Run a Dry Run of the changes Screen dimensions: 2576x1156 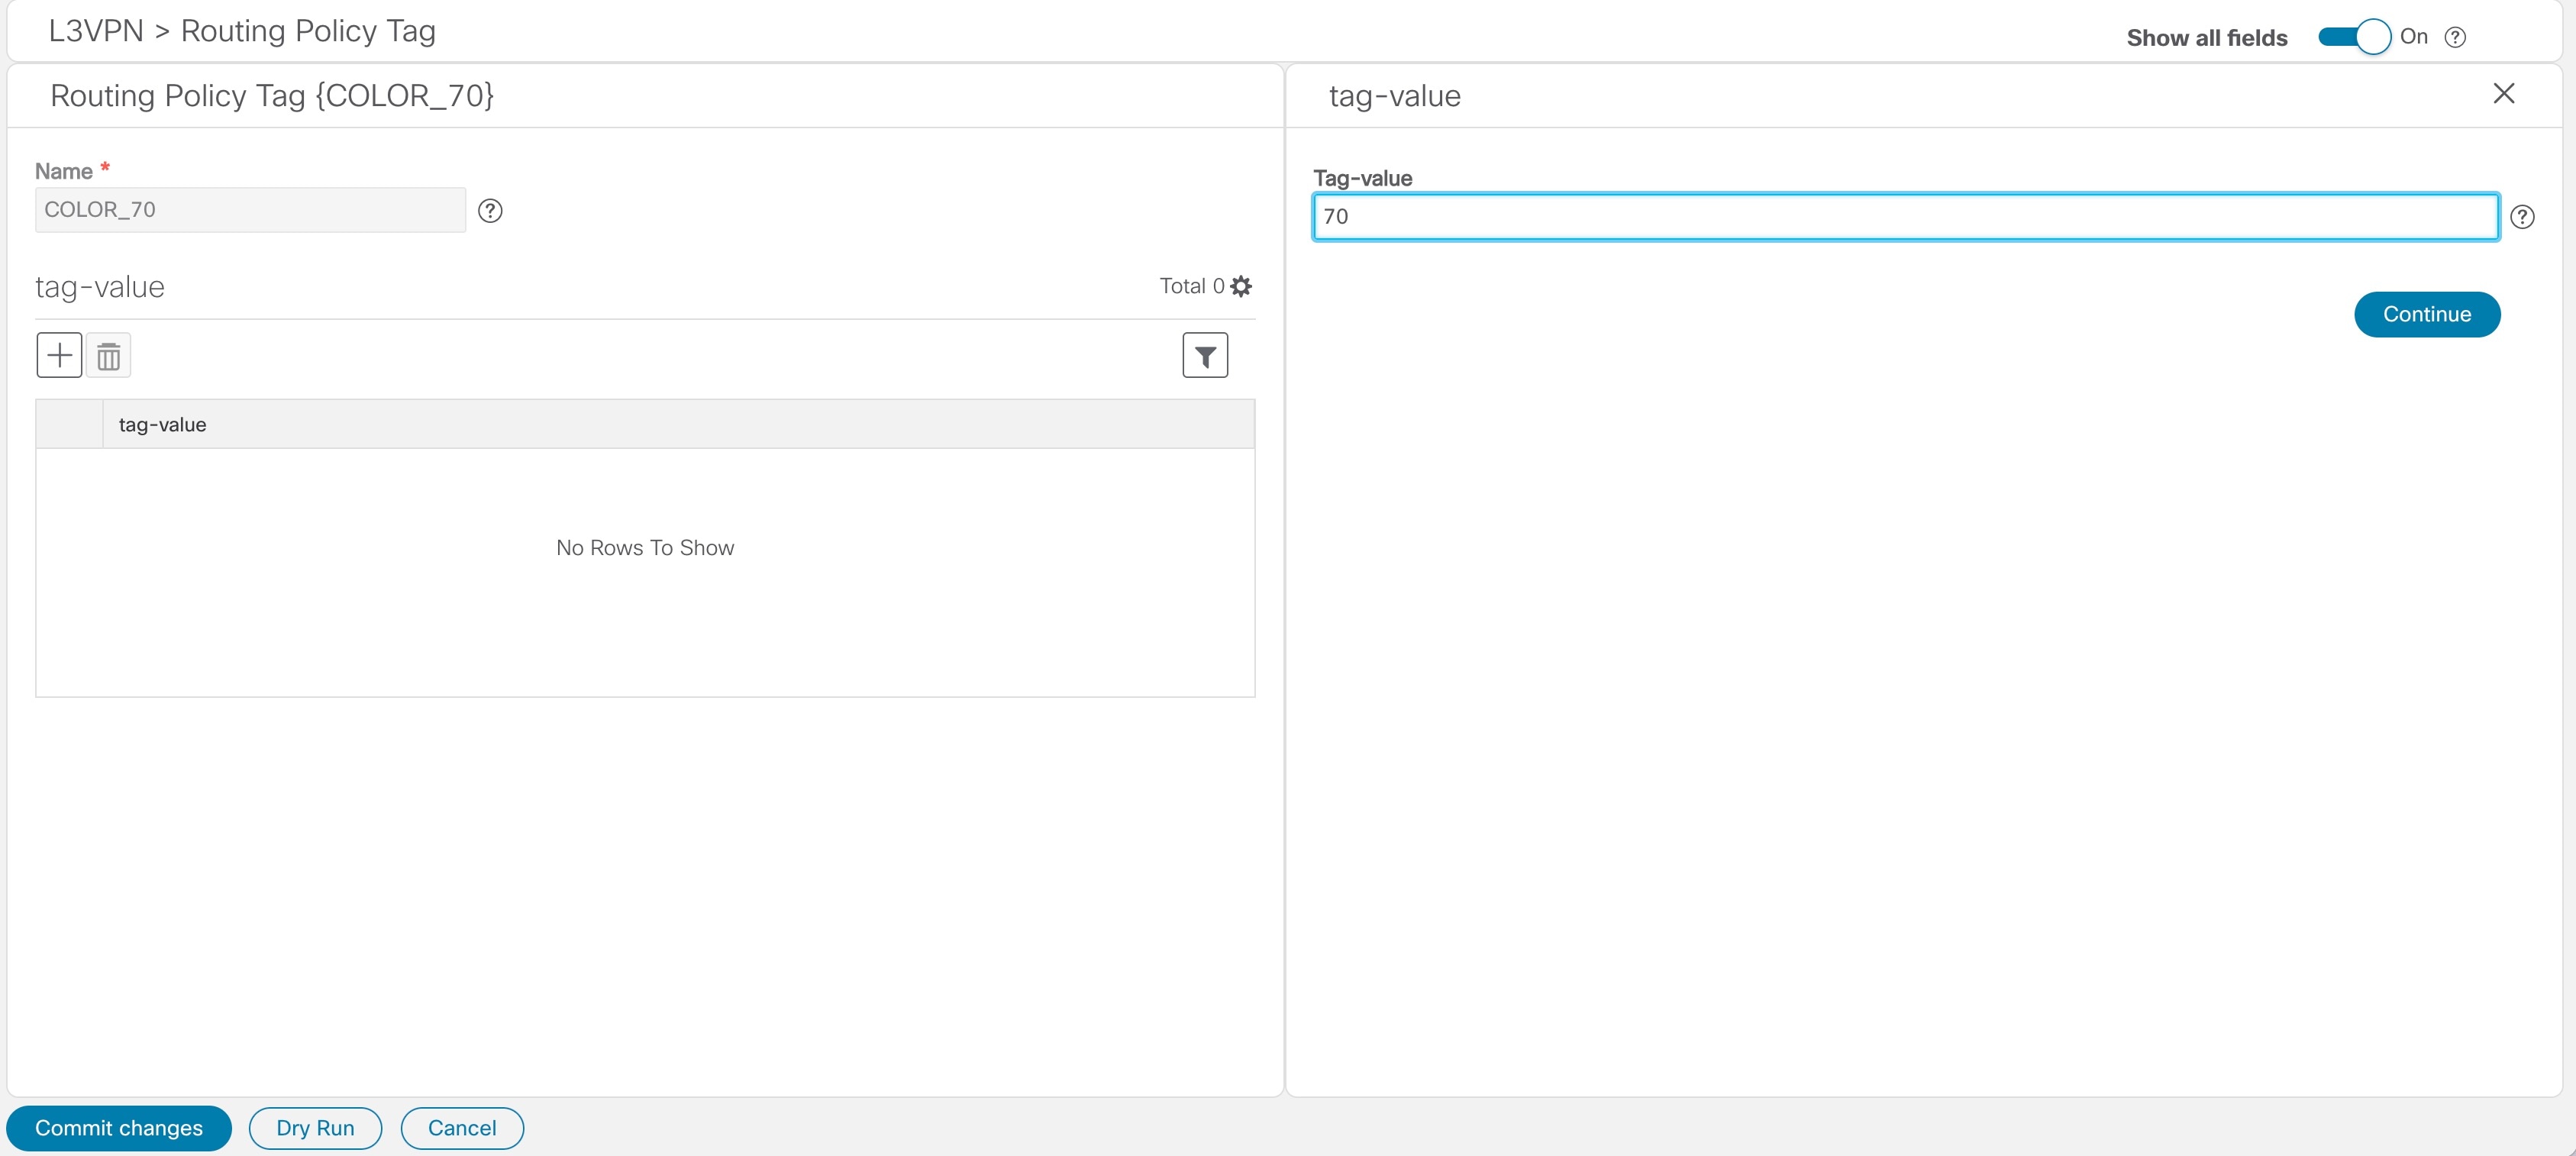[315, 1127]
